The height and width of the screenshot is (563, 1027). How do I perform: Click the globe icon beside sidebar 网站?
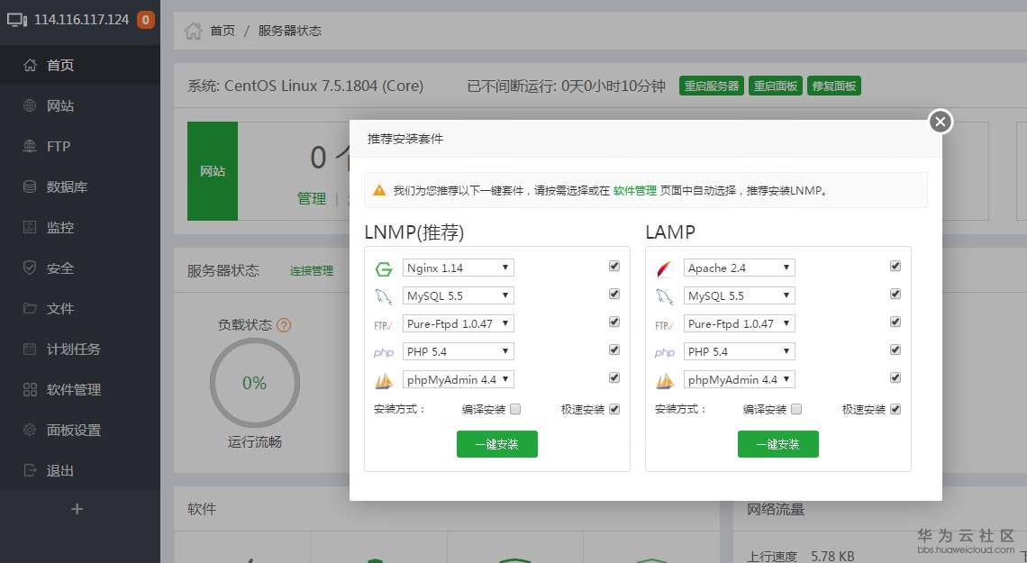[30, 105]
